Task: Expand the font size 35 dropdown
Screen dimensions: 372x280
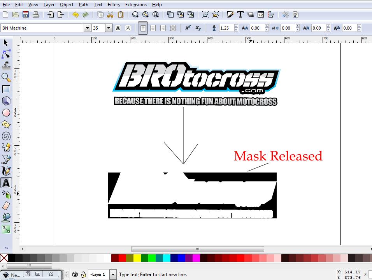Action: (108, 28)
